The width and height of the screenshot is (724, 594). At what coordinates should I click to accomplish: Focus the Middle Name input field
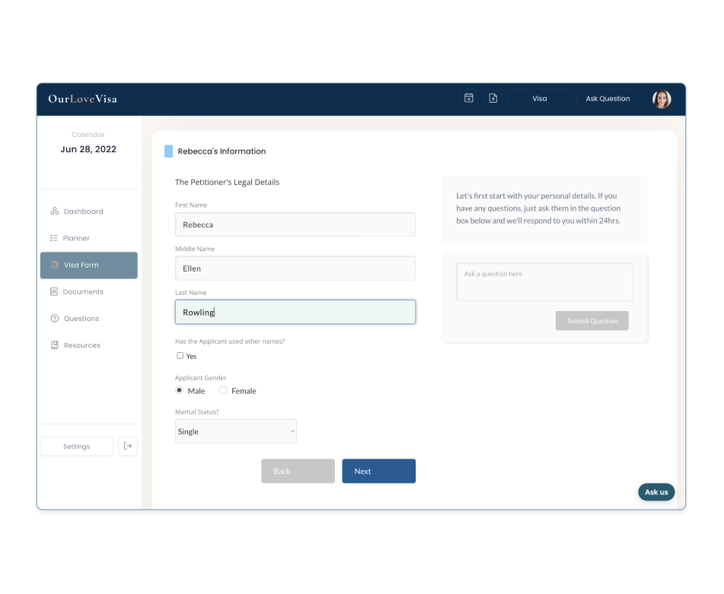(x=295, y=268)
